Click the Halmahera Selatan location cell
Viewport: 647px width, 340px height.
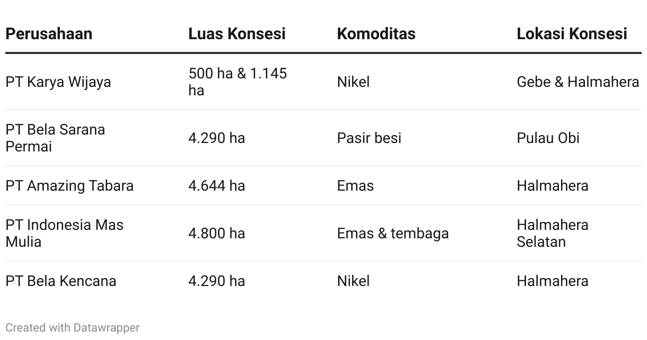[553, 233]
